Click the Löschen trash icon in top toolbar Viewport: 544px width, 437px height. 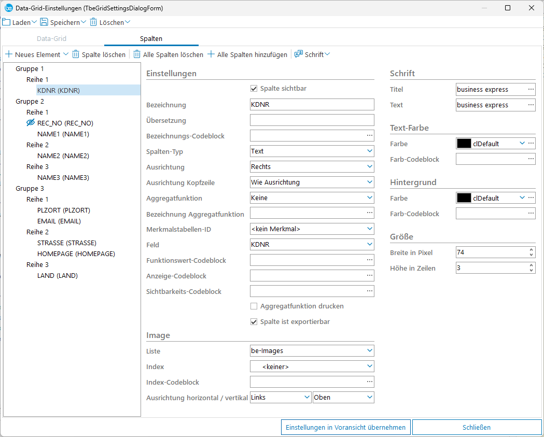tap(93, 22)
